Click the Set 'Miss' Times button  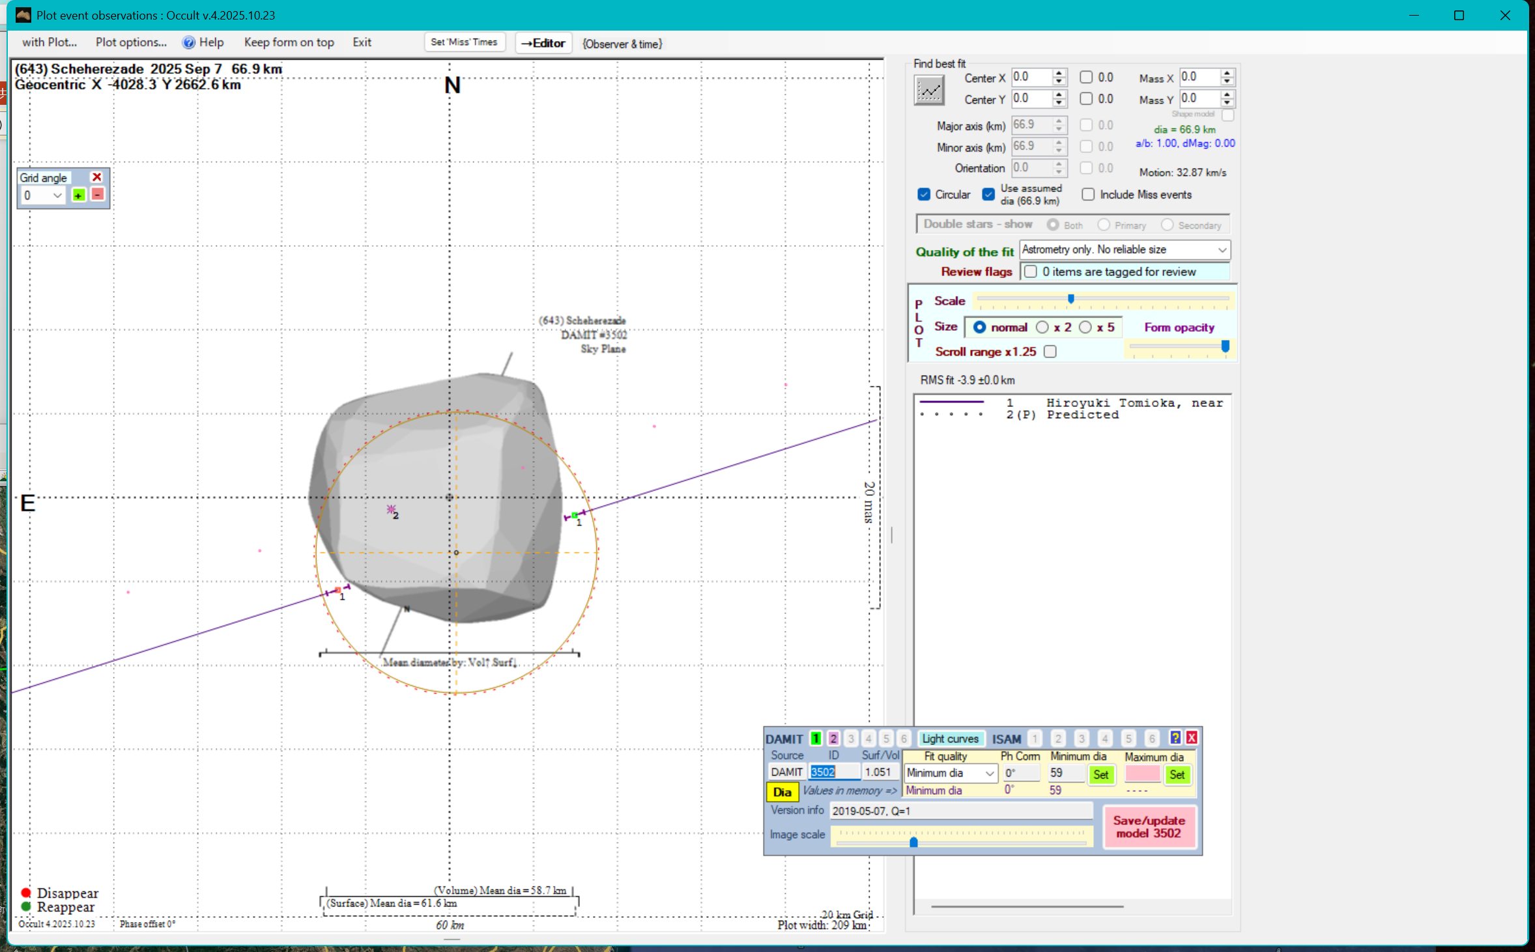[464, 43]
